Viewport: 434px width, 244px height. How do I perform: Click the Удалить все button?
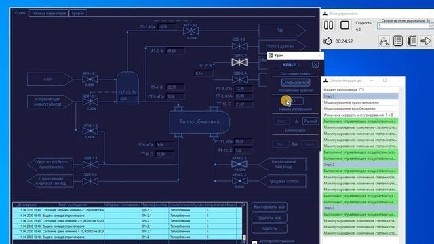coord(269,218)
